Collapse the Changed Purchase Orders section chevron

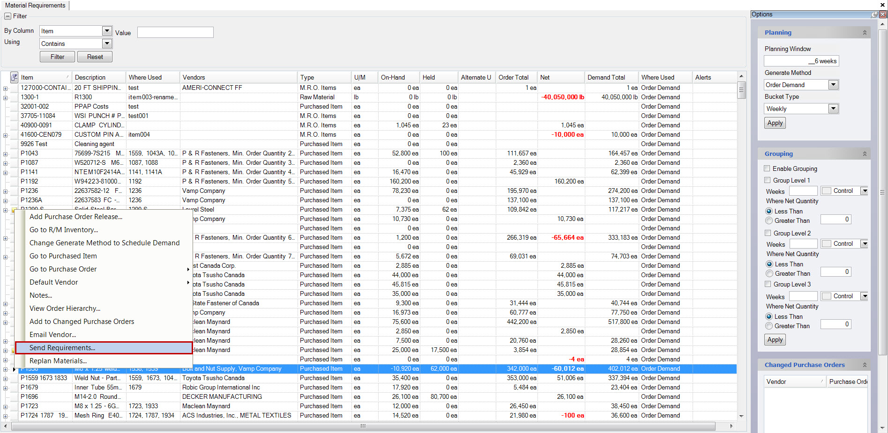(865, 365)
